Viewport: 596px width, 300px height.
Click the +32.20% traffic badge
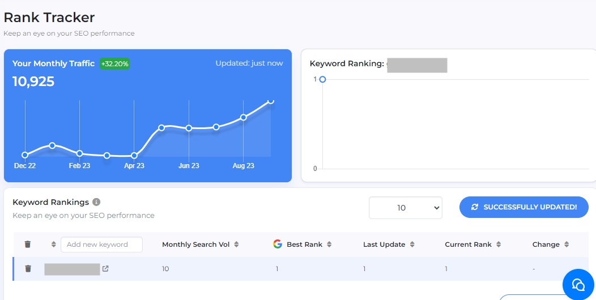point(115,63)
